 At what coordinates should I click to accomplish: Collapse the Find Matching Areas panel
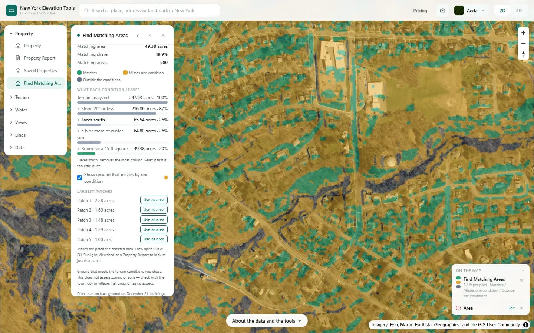pyautogui.click(x=150, y=36)
